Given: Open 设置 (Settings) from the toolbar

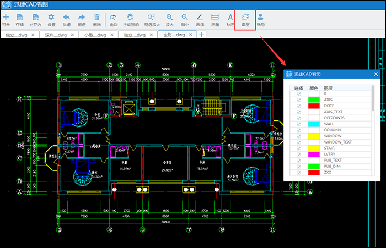Looking at the screenshot, I should [x=51, y=20].
